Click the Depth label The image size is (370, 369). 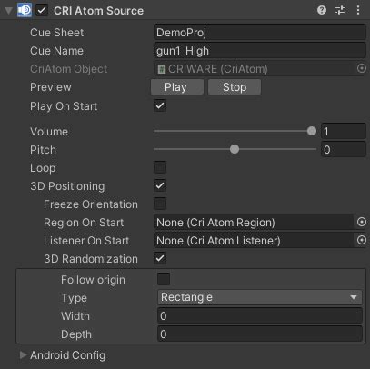coord(76,334)
